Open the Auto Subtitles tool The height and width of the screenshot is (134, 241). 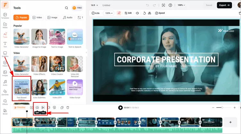point(39,89)
